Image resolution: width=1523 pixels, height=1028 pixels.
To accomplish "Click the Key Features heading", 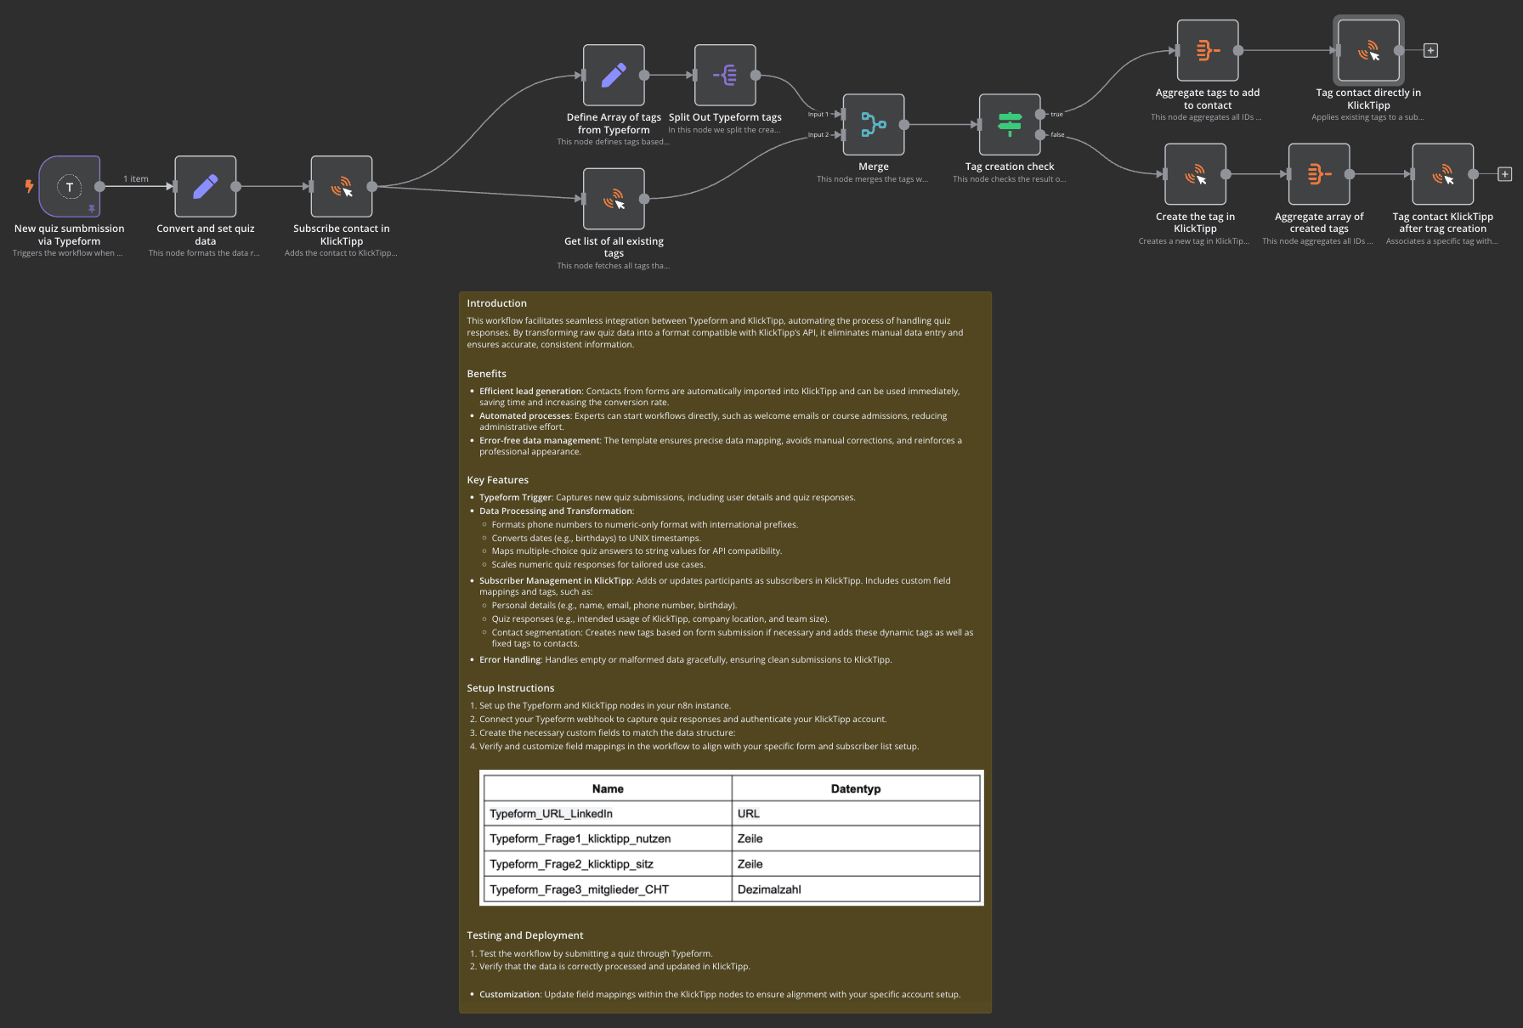I will [497, 480].
